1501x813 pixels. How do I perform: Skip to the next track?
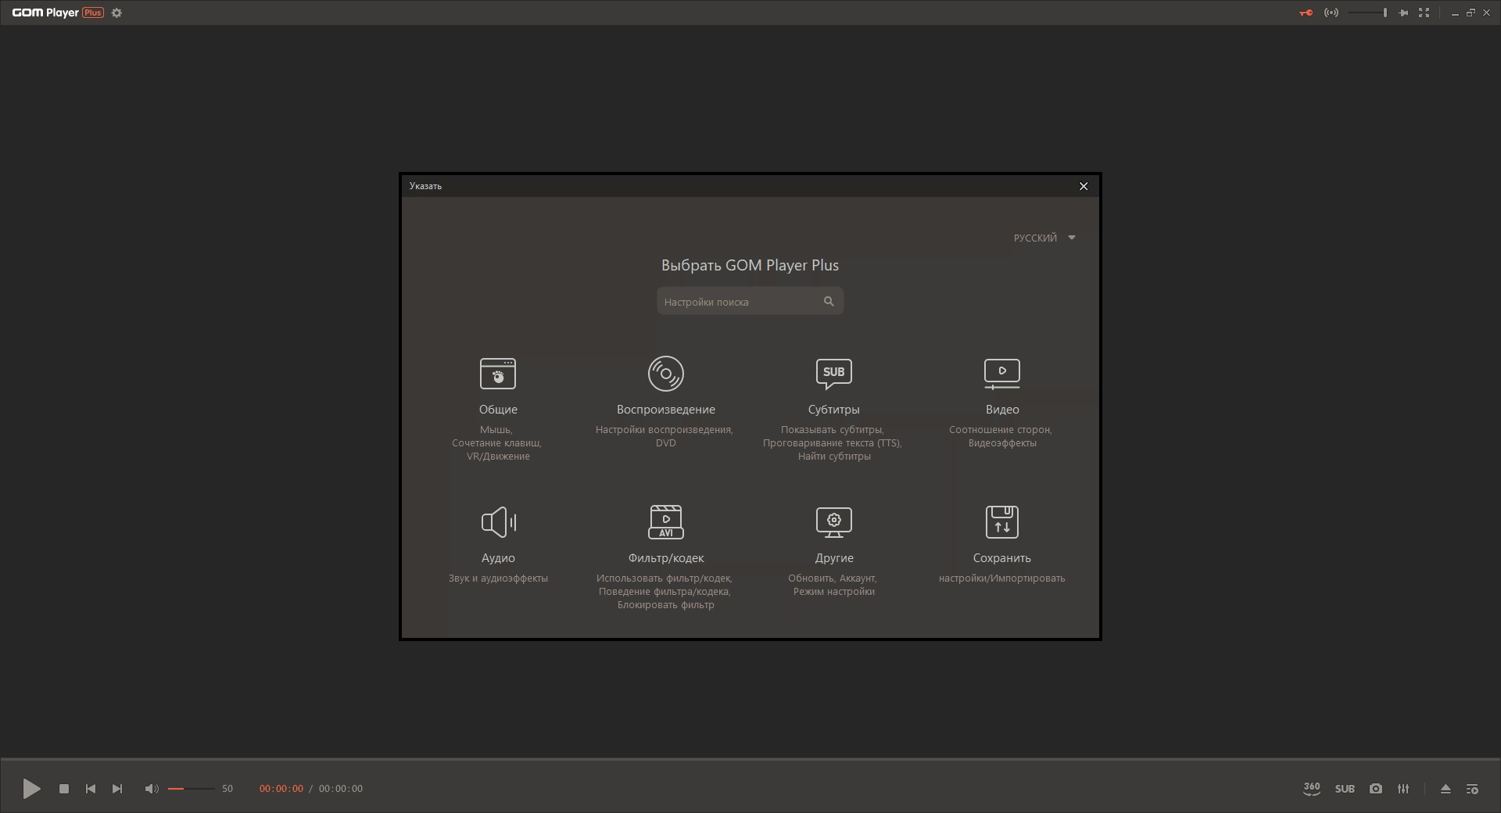pos(117,789)
